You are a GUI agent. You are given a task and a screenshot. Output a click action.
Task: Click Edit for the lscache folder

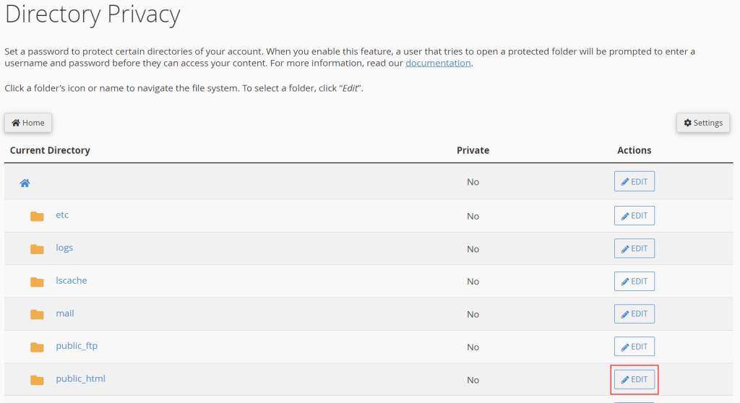[634, 281]
